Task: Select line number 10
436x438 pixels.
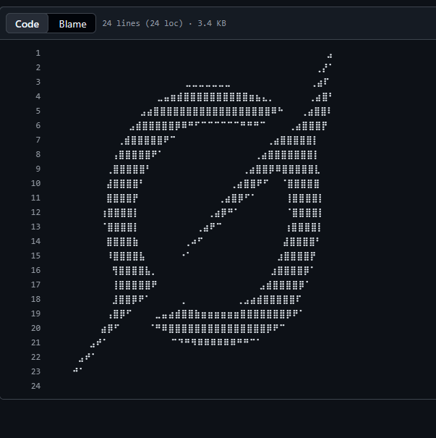Action: tap(36, 183)
